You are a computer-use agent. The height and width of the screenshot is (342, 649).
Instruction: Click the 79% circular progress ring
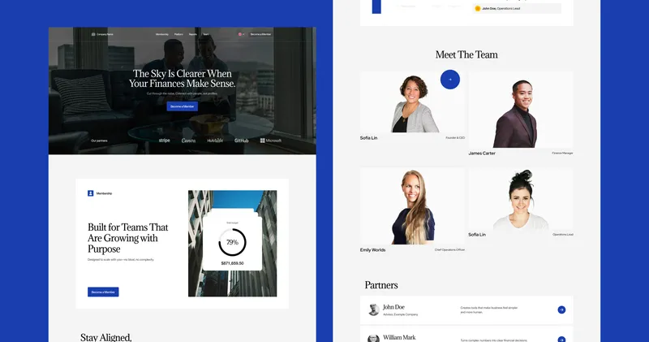[x=232, y=242]
